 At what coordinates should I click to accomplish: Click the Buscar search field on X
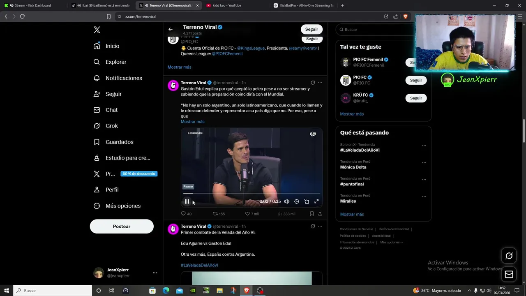click(x=376, y=30)
